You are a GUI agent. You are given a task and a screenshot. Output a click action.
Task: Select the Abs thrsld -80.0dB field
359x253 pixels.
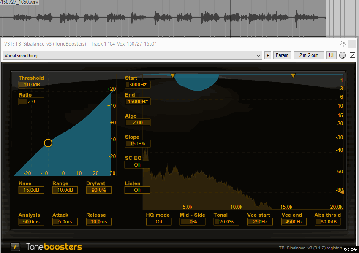tap(328, 222)
